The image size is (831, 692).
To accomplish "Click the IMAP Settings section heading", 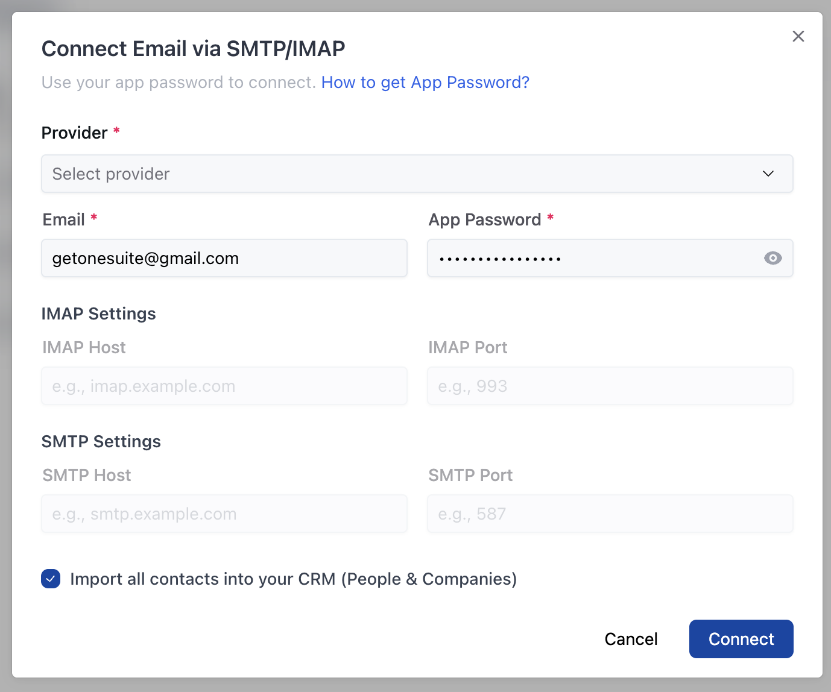I will click(98, 313).
